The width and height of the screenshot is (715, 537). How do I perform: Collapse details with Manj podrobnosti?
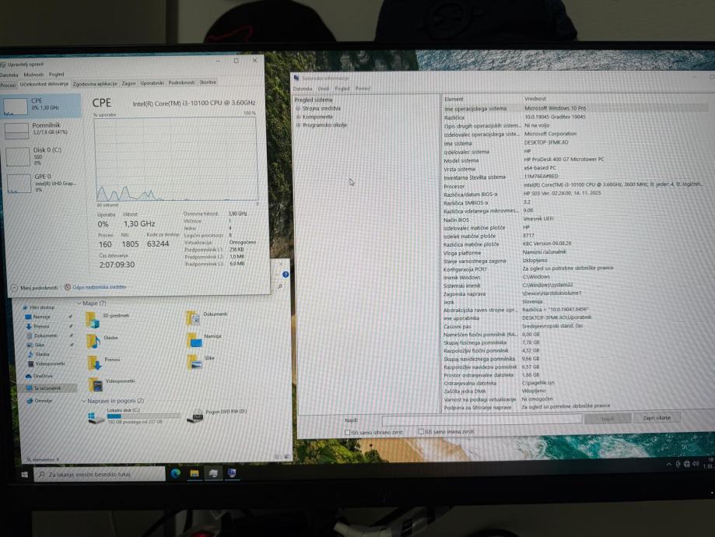35,288
